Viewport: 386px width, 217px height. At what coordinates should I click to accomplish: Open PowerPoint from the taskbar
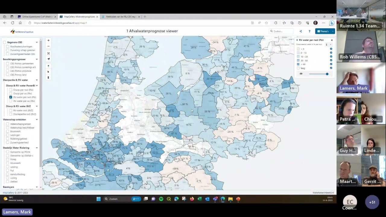tap(238, 199)
